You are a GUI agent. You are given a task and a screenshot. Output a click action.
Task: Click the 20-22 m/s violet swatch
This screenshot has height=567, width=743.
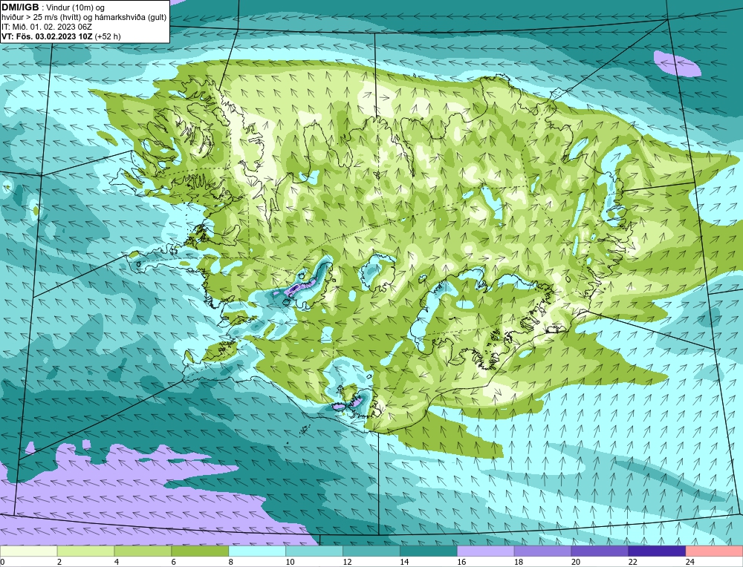[600, 551]
